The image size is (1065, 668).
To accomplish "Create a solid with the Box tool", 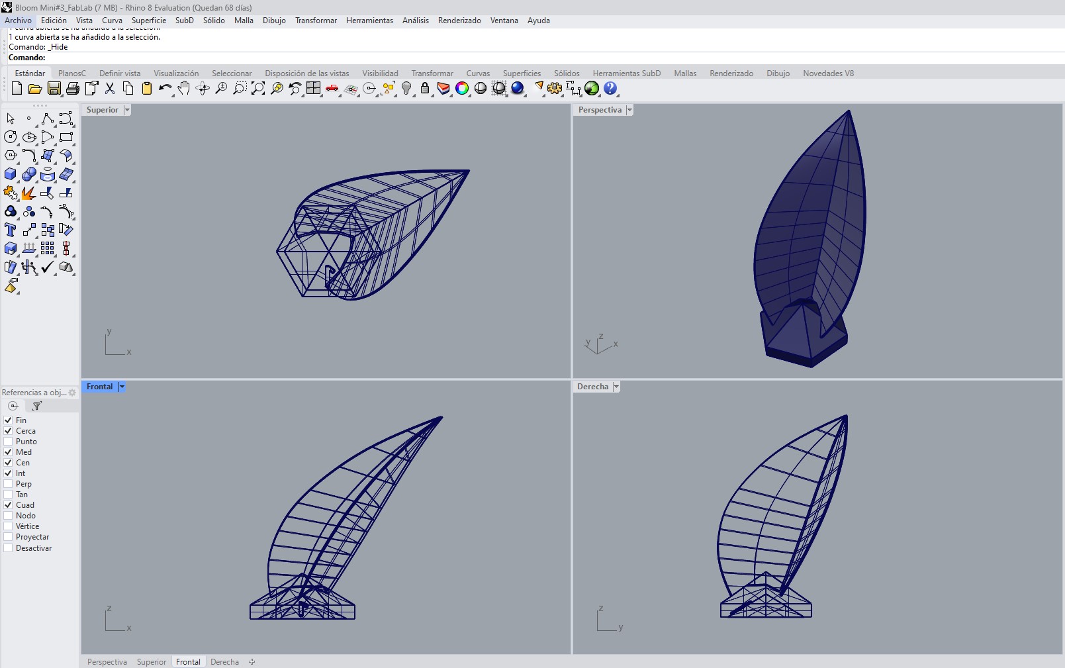I will 11,175.
